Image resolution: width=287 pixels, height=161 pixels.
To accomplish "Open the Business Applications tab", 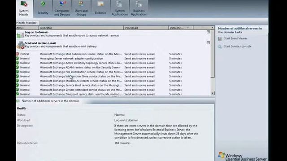I will (139, 8).
